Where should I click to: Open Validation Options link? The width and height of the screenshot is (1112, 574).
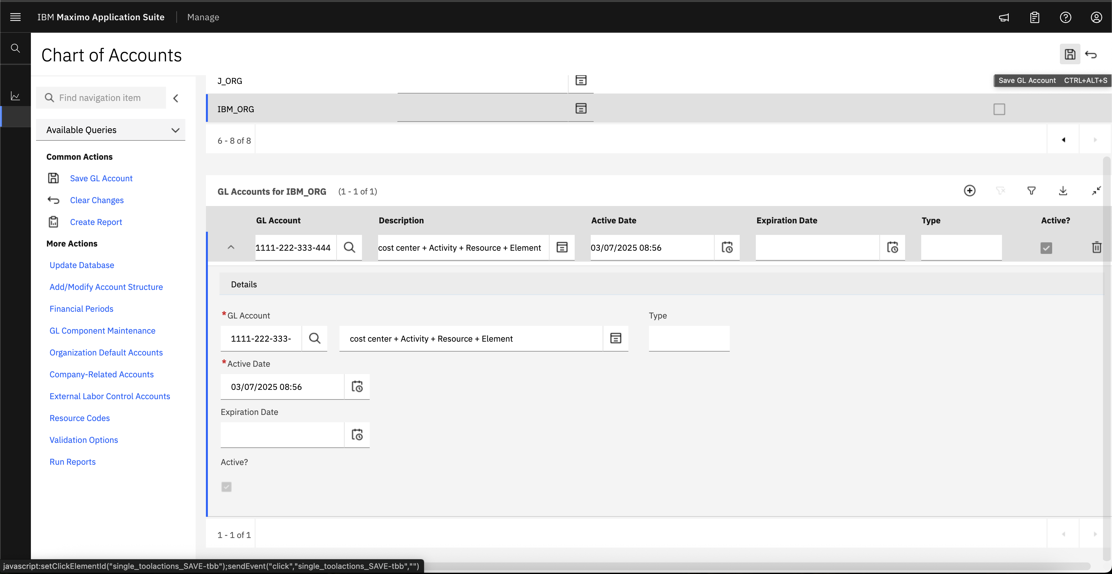84,440
